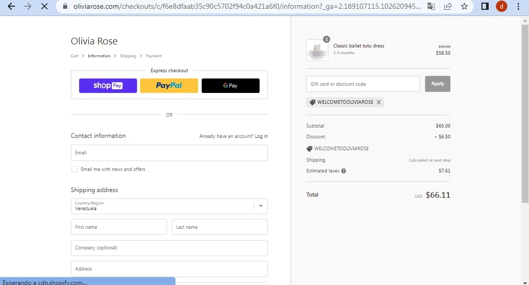Screen dimensions: 529x285
Task: Click the ballet tutu dress thumbnail
Action: (317, 50)
